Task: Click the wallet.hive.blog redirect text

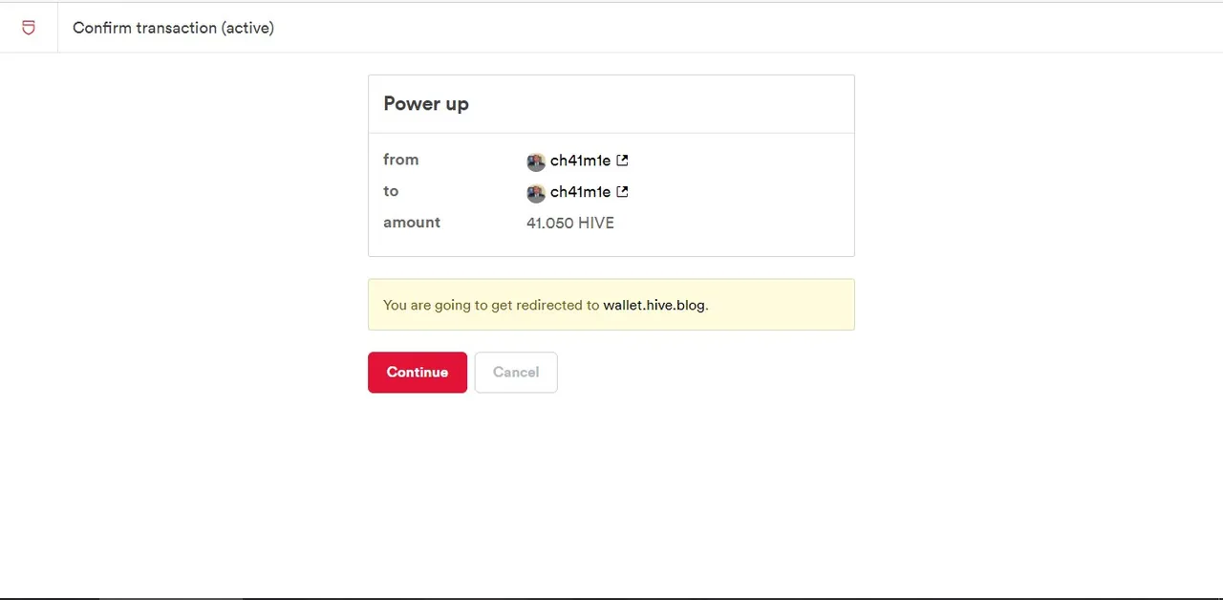Action: (x=654, y=305)
